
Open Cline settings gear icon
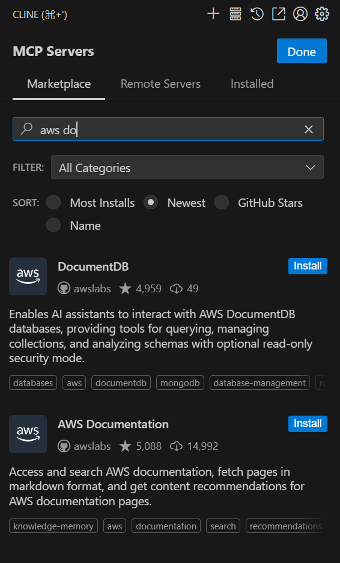tap(322, 14)
